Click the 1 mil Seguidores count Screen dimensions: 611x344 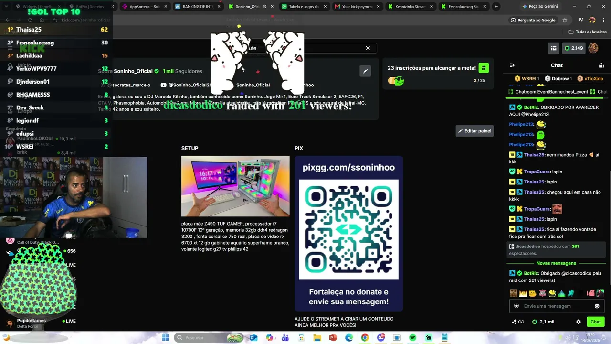[x=182, y=71]
